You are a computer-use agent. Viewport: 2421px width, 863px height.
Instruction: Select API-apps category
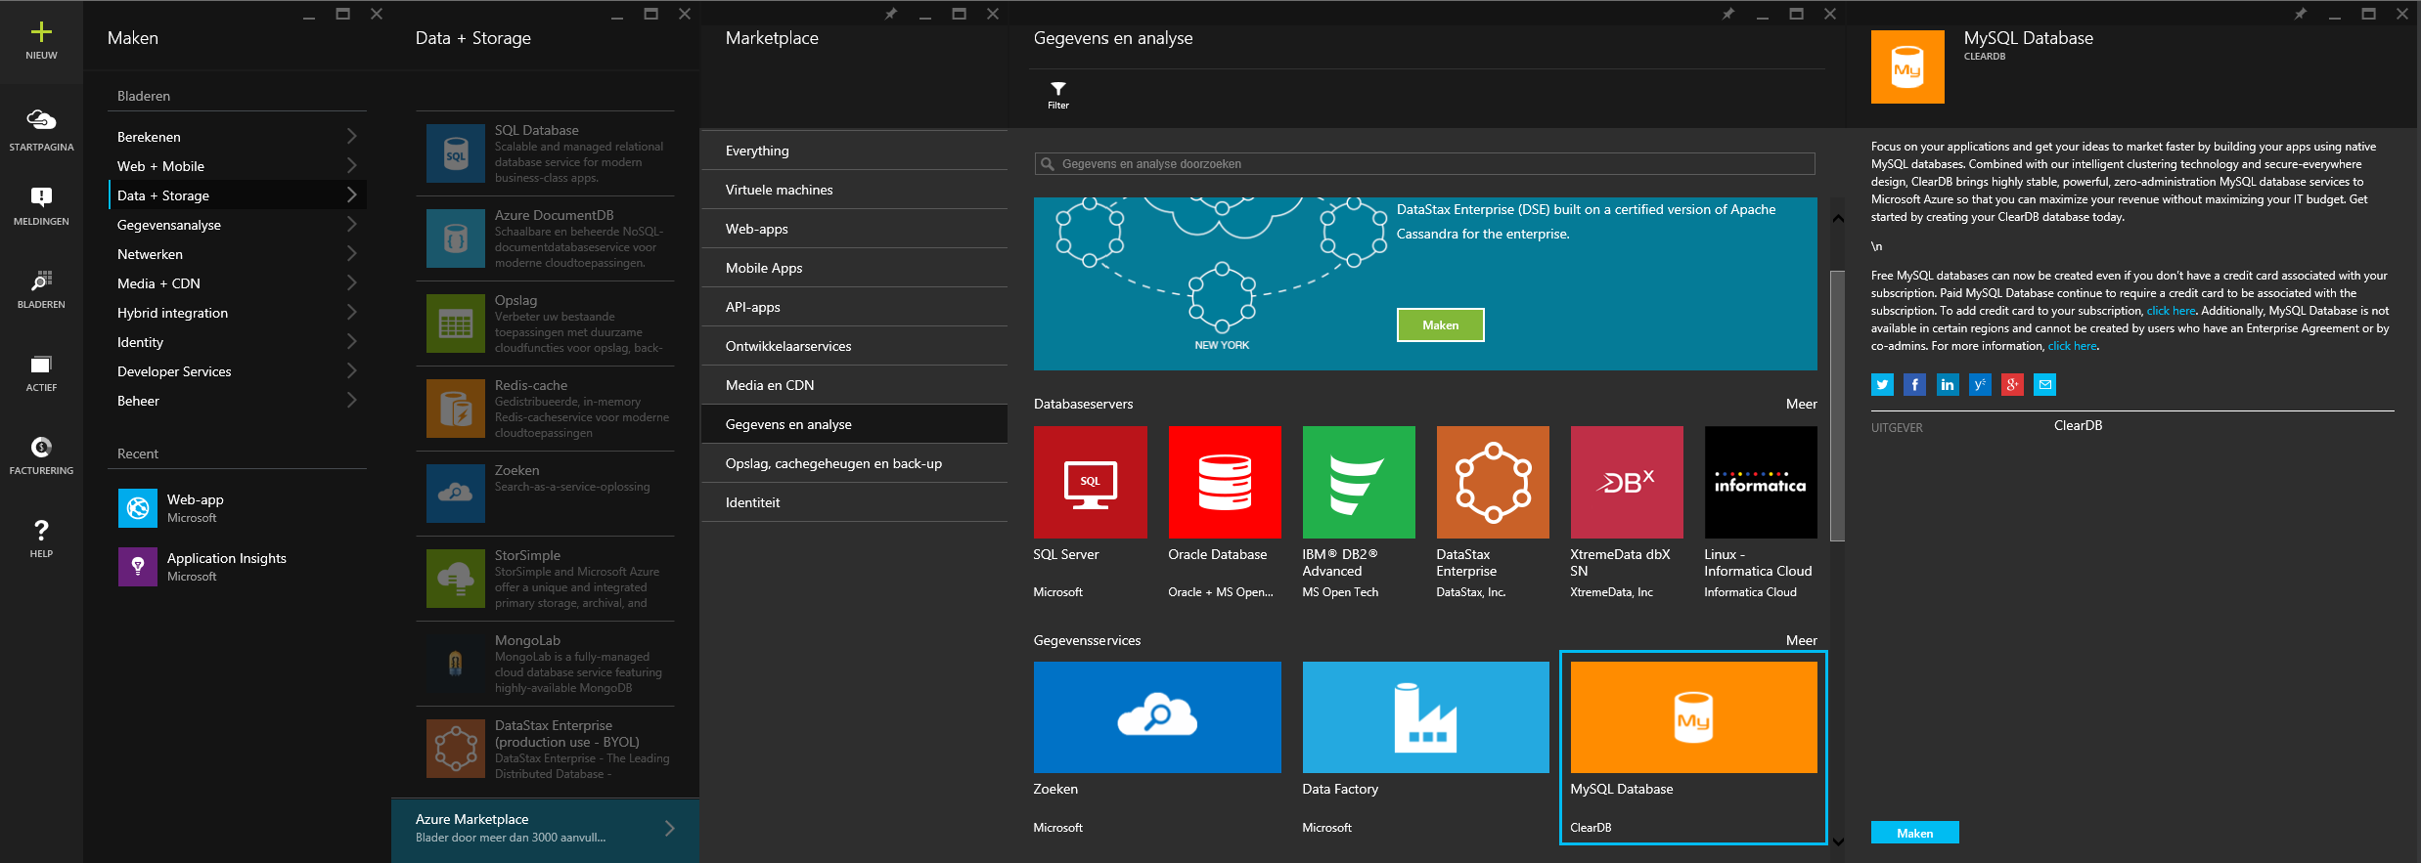pos(855,307)
